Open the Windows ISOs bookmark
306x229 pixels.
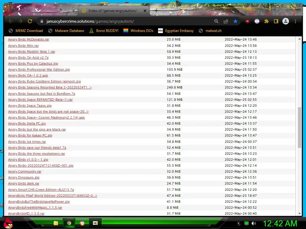(x=138, y=31)
